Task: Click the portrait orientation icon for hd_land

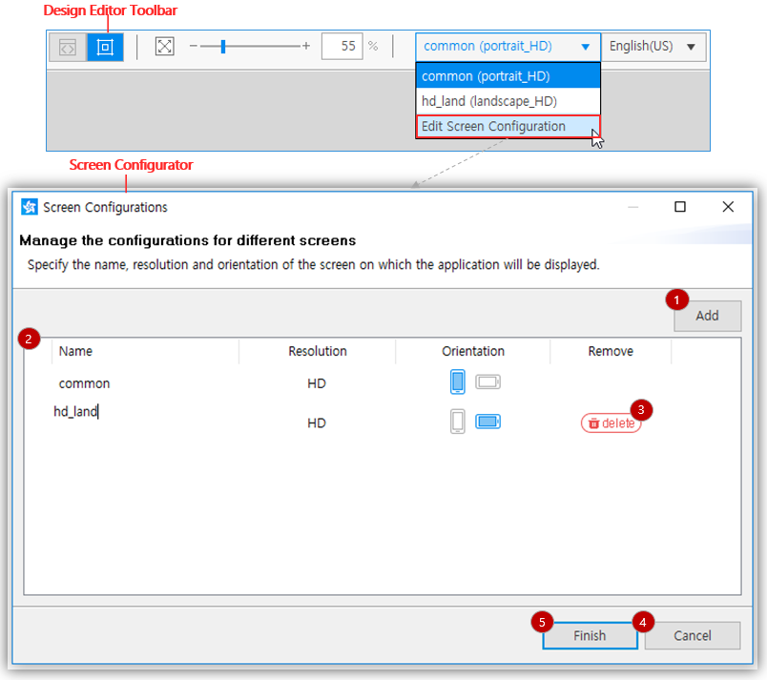Action: [x=457, y=422]
